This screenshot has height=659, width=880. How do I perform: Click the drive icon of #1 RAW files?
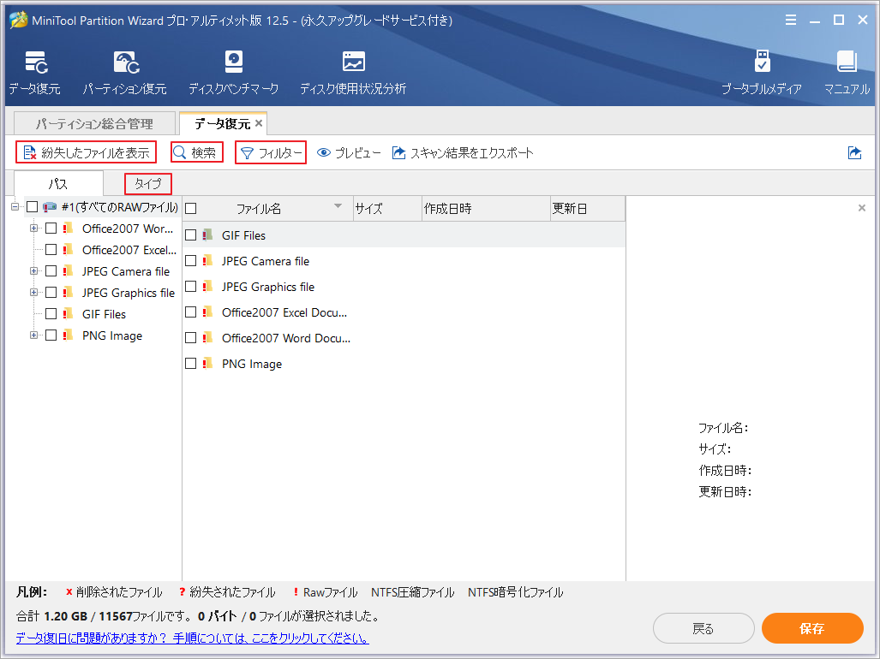tap(50, 207)
